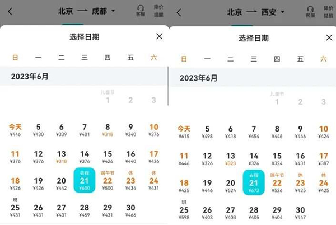Close the 北京—西安 date picker

click(329, 37)
